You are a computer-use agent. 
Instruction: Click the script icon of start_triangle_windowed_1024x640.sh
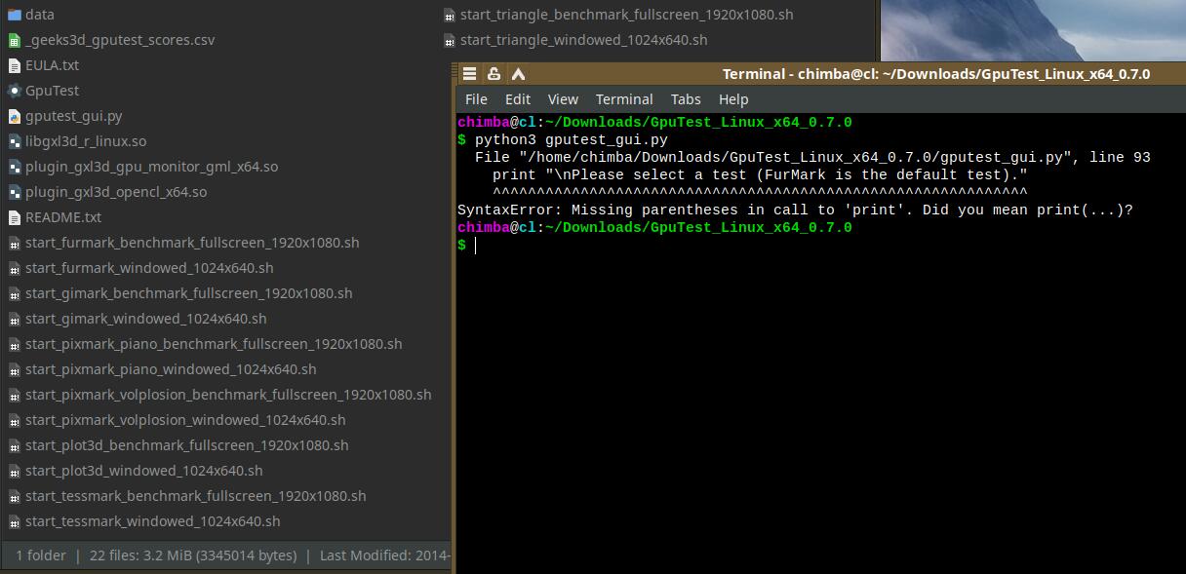point(449,40)
